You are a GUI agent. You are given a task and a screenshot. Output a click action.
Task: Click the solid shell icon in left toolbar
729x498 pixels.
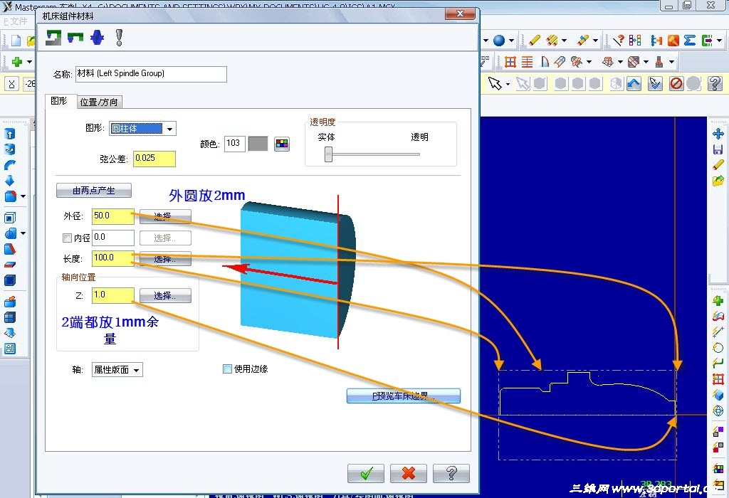pyautogui.click(x=10, y=218)
